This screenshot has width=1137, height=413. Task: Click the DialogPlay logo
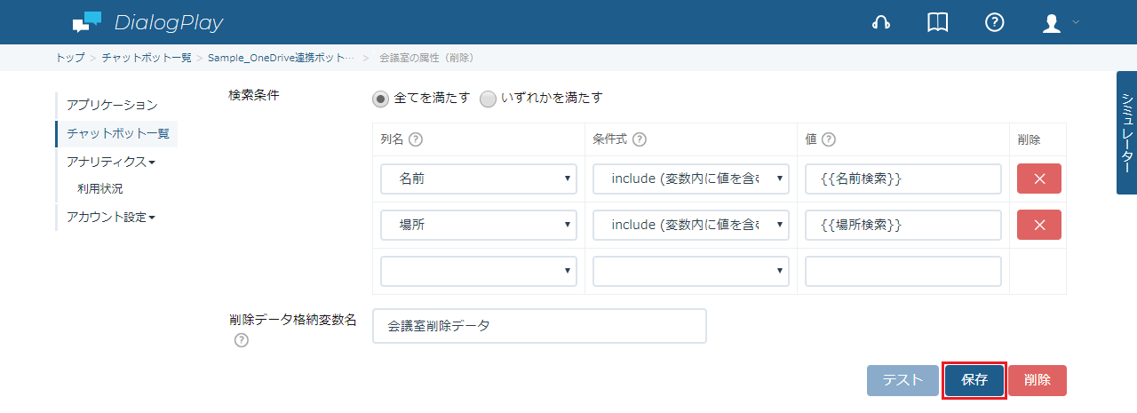click(x=147, y=22)
